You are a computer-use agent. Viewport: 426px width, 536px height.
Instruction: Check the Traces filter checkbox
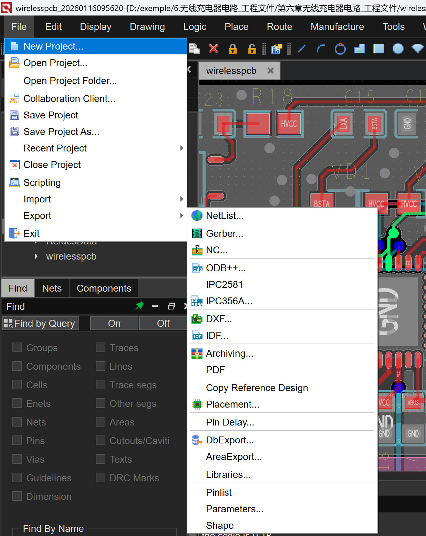click(x=101, y=347)
